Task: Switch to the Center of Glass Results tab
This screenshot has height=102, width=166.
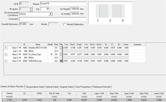Action: coord(12,87)
